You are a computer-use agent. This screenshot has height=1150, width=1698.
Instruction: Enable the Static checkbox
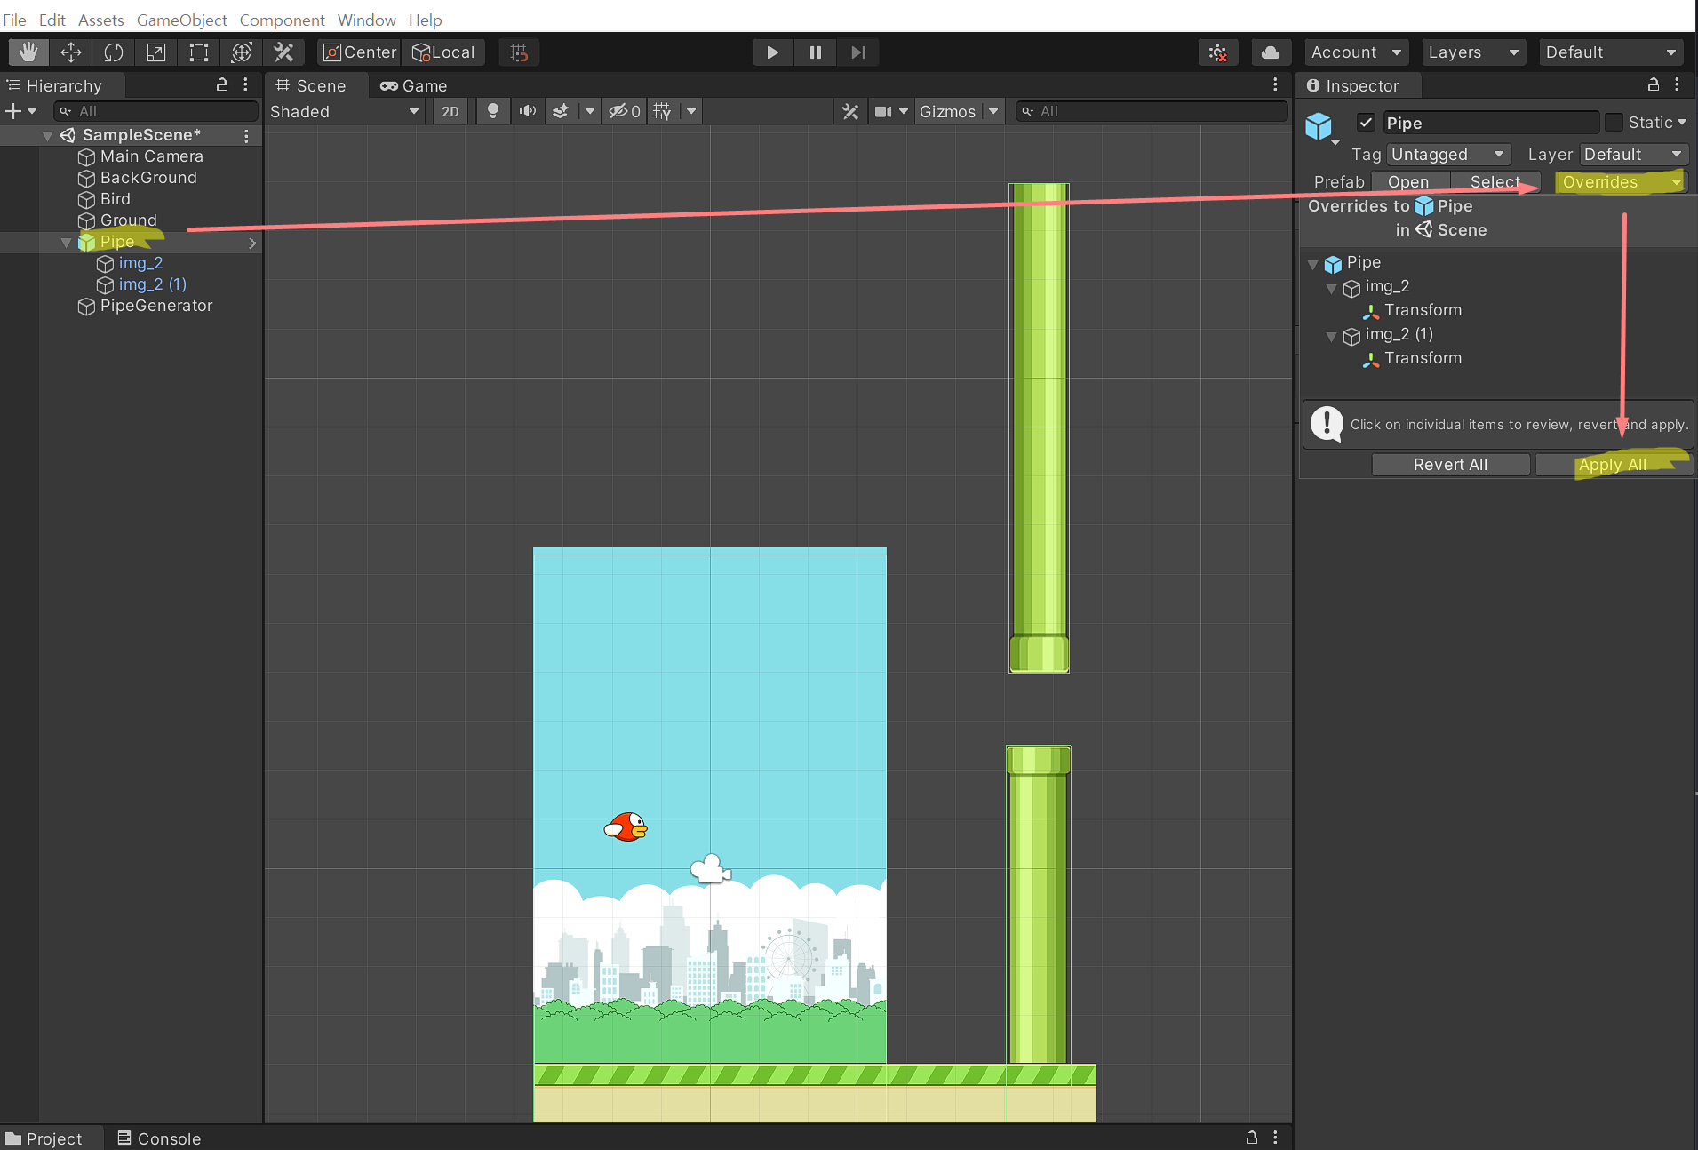coord(1614,123)
